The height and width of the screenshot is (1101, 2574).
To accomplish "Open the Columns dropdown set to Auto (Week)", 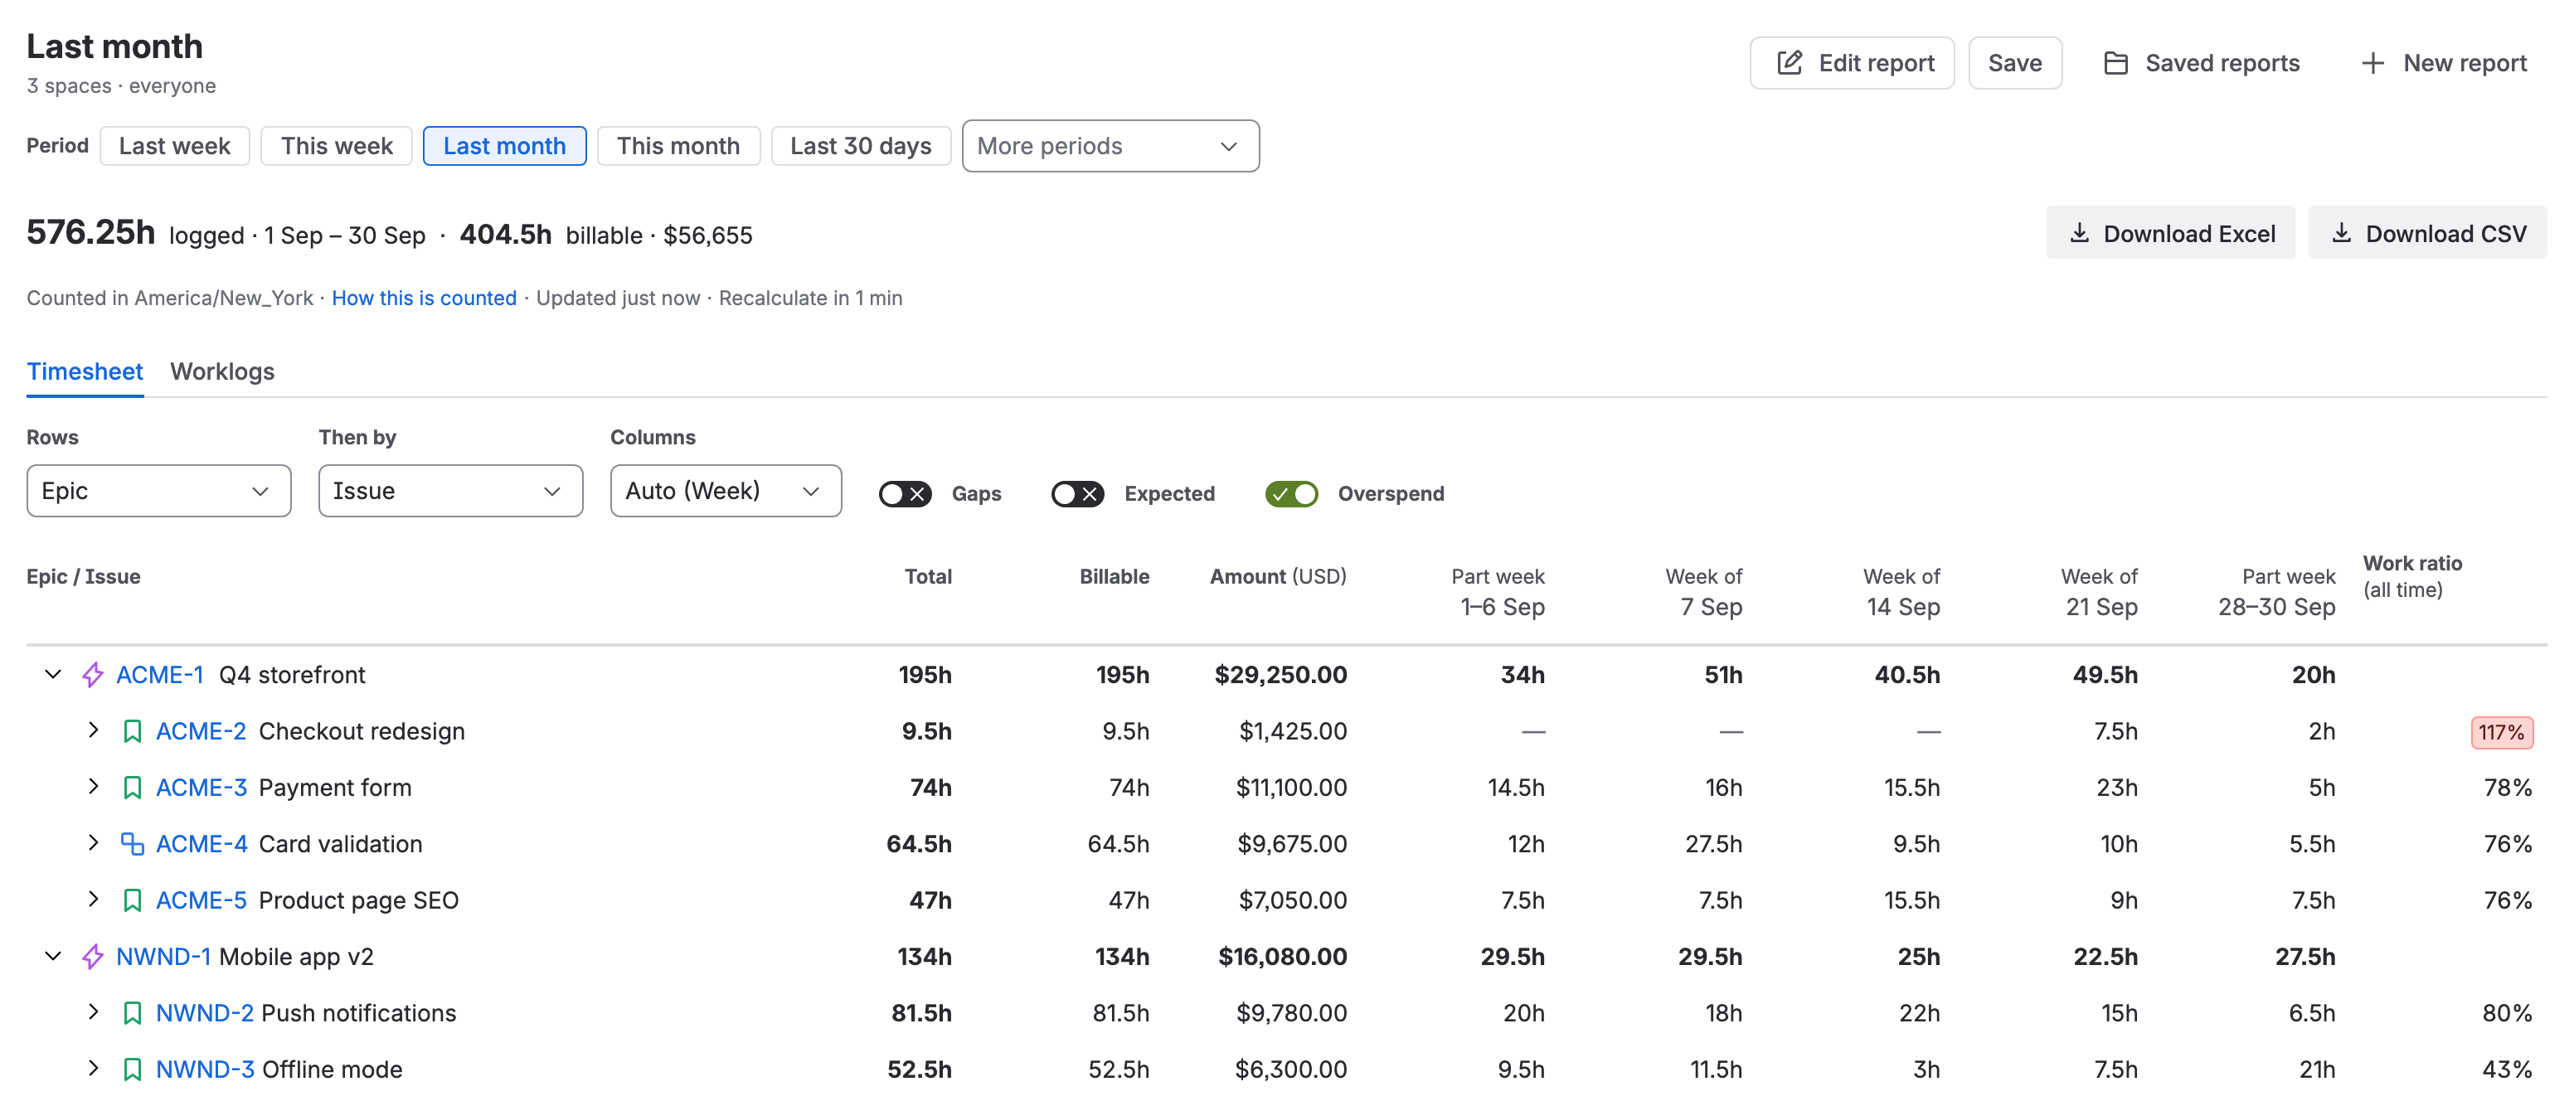I will pyautogui.click(x=726, y=491).
